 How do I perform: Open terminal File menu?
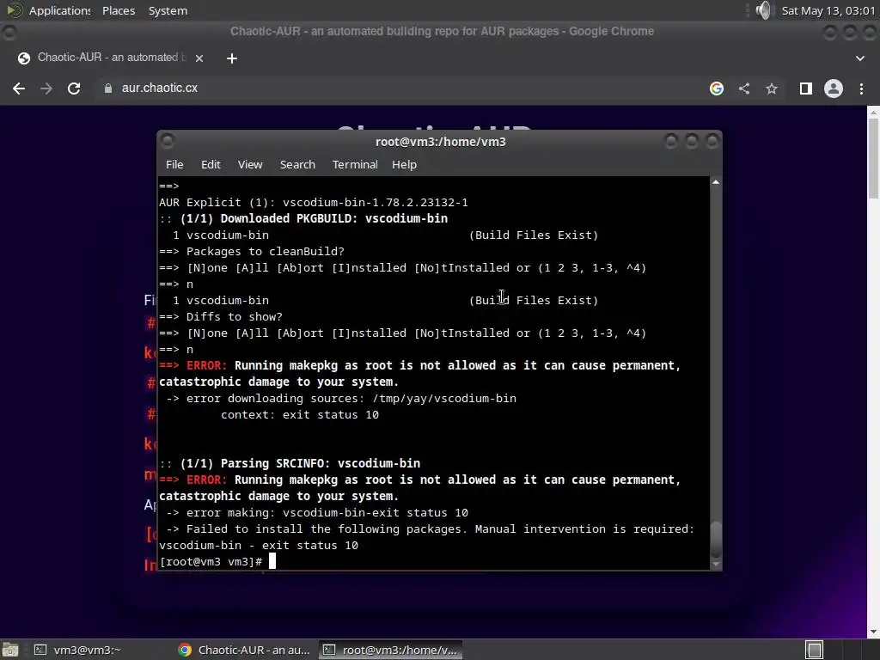[174, 164]
